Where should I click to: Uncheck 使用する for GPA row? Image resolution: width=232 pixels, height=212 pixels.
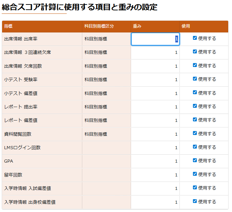tap(195, 160)
